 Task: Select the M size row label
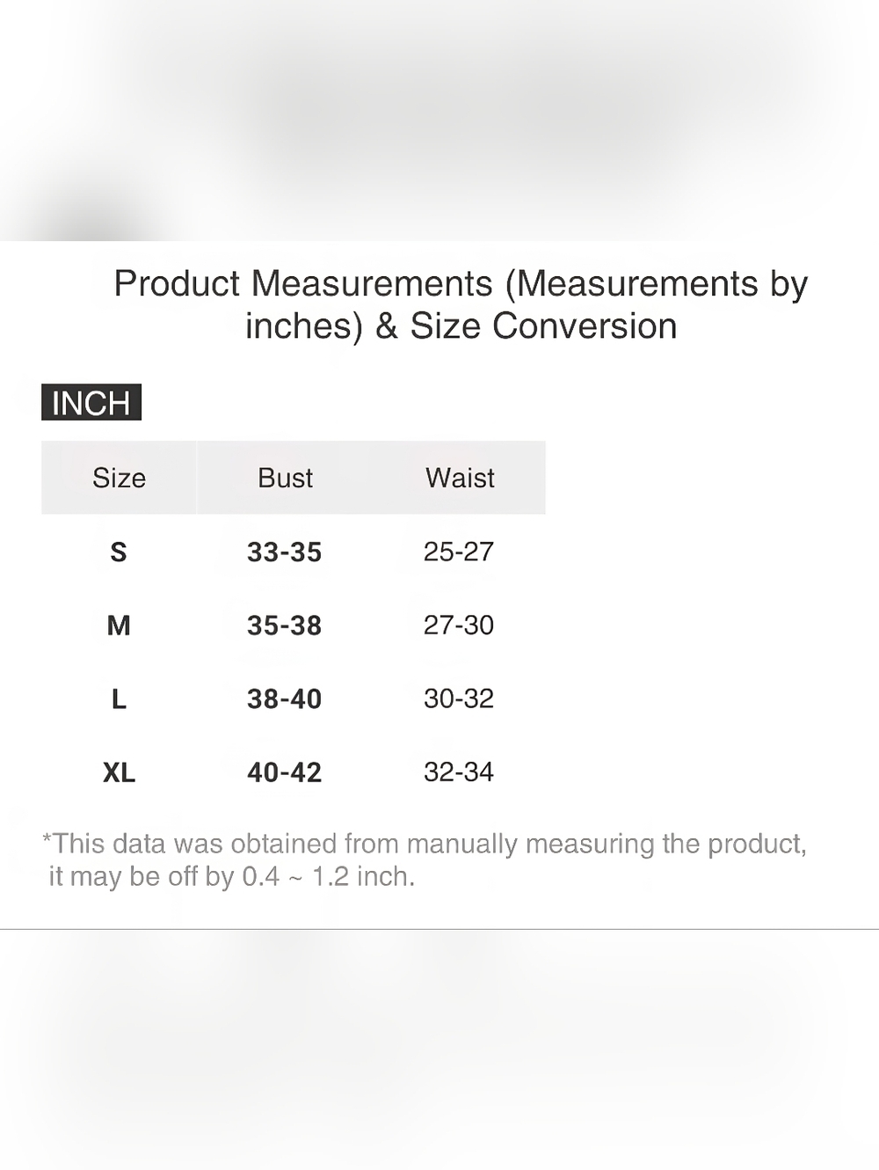119,625
